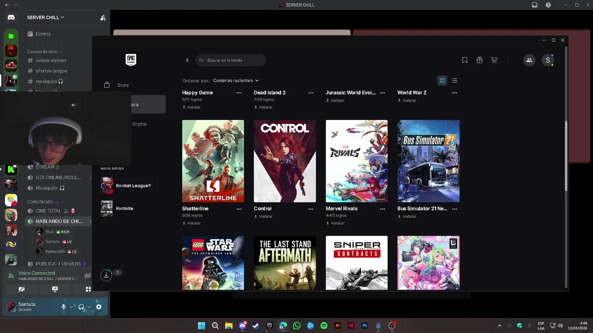Screen dimensions: 593x333
Task: Open Discord output device options arrow
Action: 88,307
